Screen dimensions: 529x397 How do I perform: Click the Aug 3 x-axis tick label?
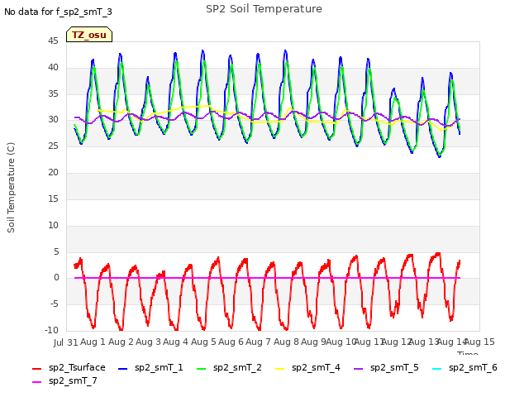click(x=148, y=342)
